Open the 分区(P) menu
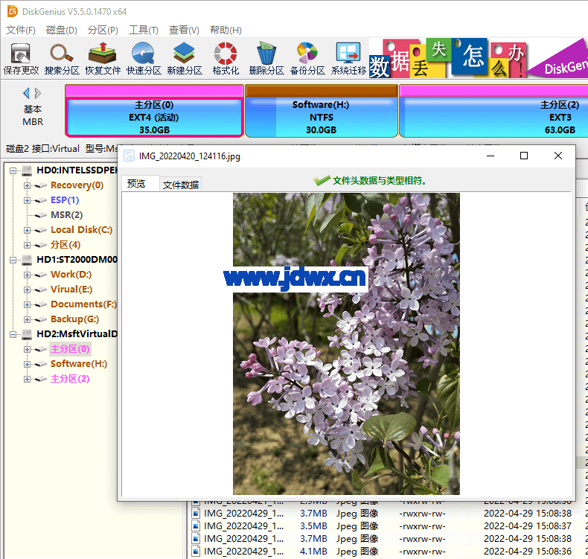Image resolution: width=588 pixels, height=559 pixels. point(103,30)
